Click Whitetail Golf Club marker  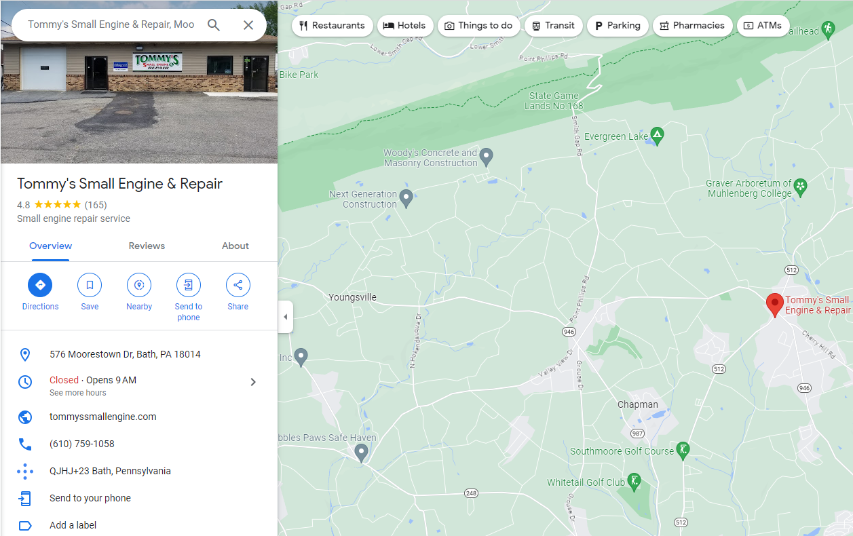coord(634,481)
